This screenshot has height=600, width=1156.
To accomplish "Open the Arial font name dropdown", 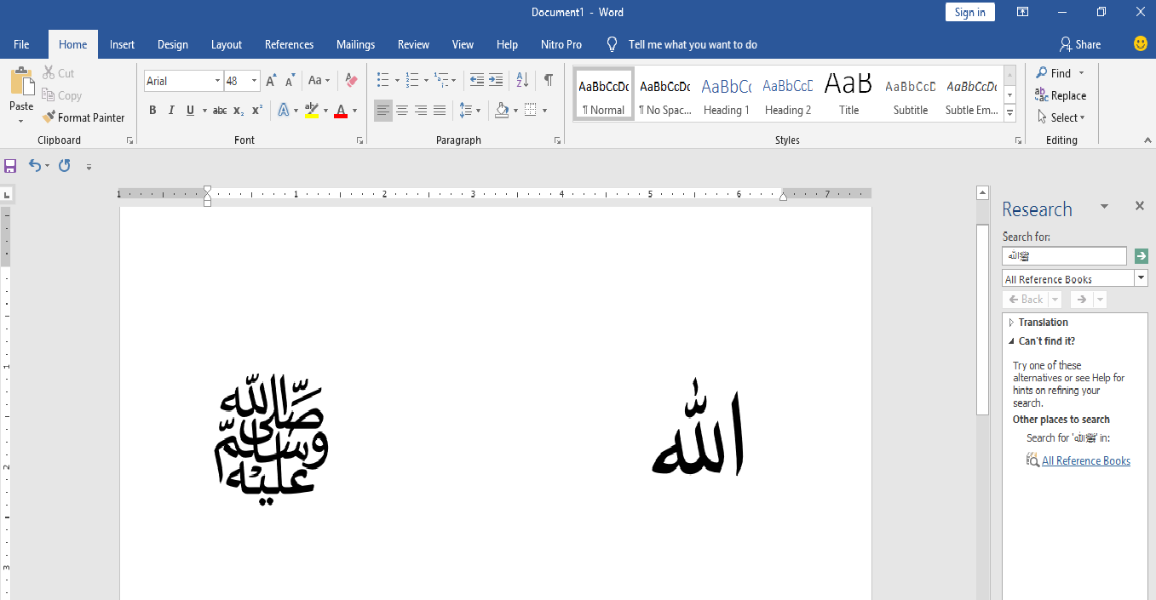I will click(x=216, y=81).
